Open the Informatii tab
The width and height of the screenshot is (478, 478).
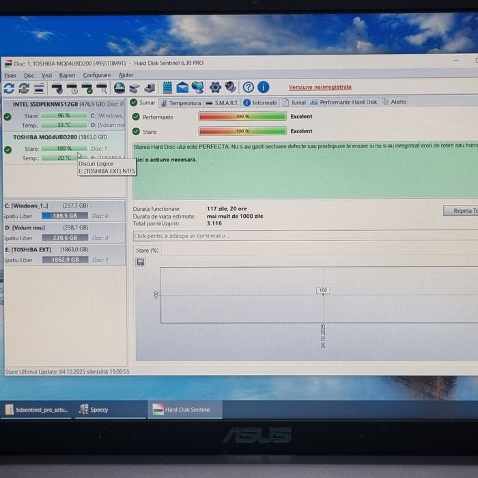pyautogui.click(x=261, y=102)
